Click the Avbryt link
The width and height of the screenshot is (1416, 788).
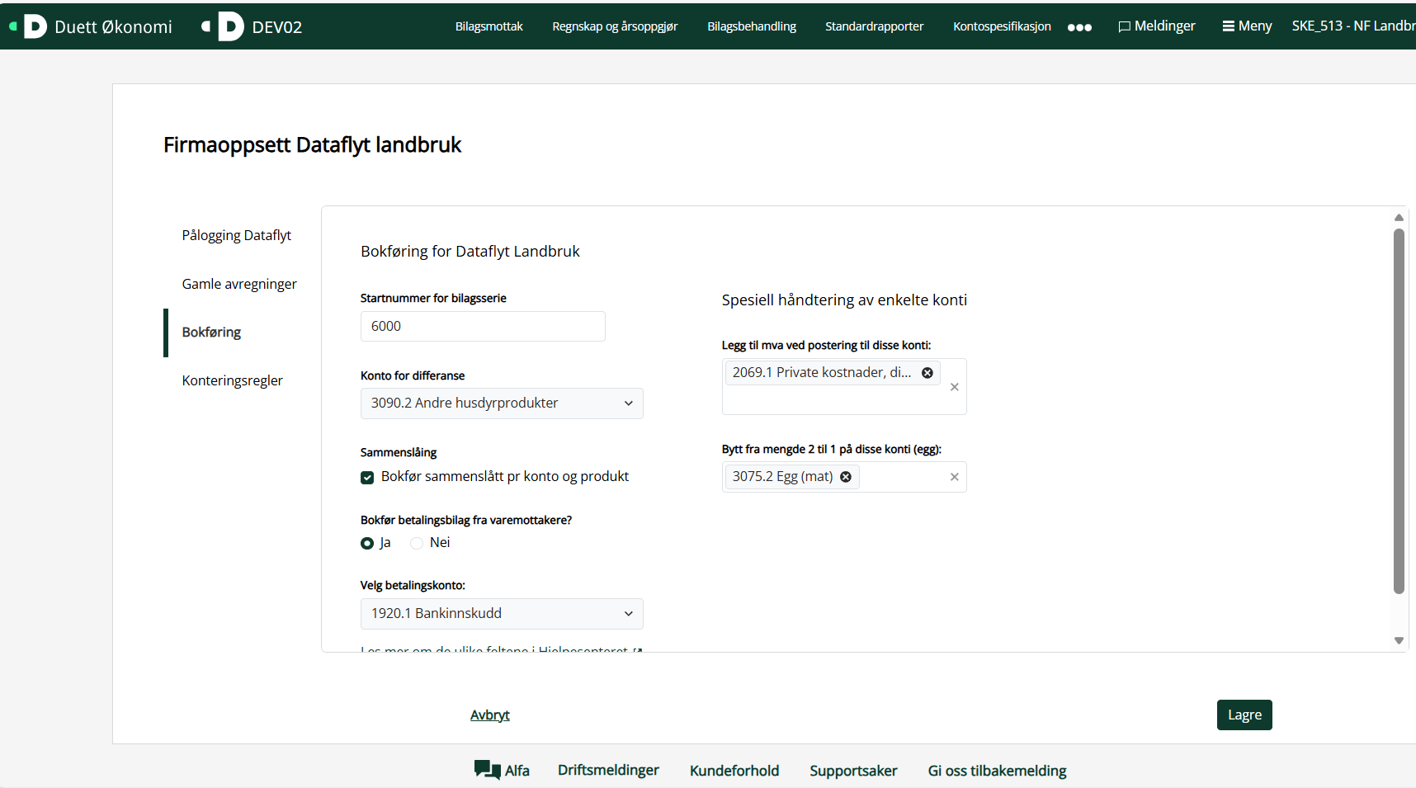(x=490, y=715)
